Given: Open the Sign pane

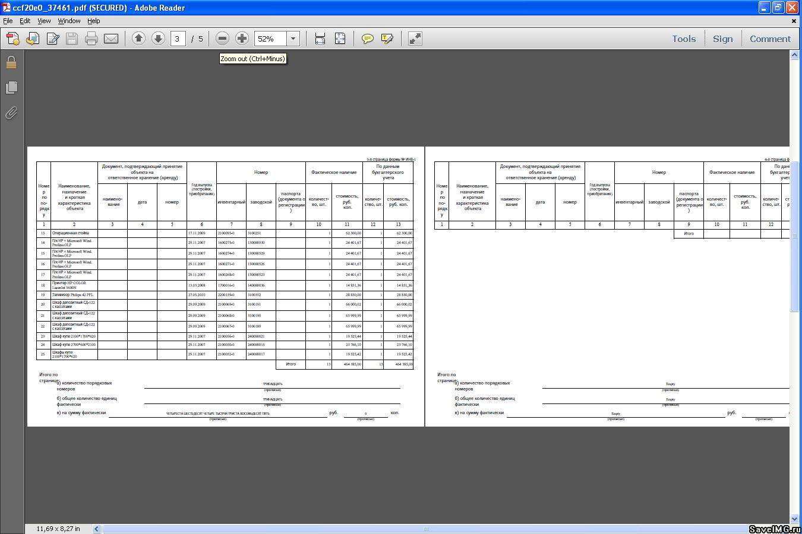Looking at the screenshot, I should point(722,39).
